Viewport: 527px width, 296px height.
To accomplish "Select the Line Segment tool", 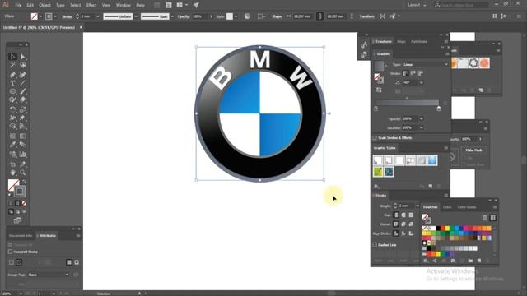I will coord(22,83).
